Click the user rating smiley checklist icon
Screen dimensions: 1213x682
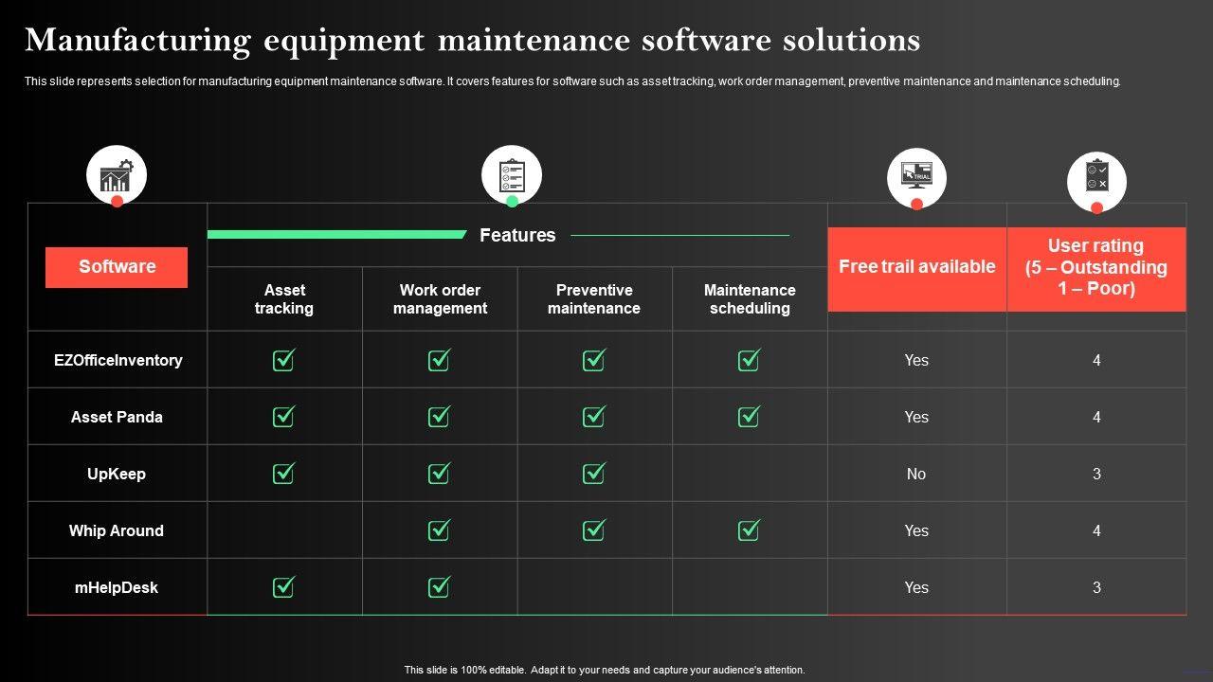1096,179
